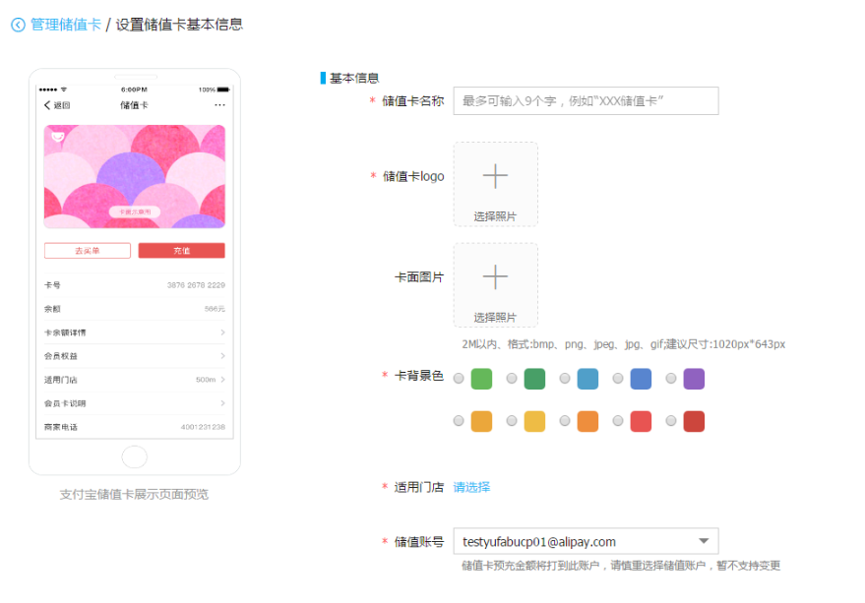This screenshot has height=603, width=865.
Task: Pick the purple color swatch
Action: 694,379
